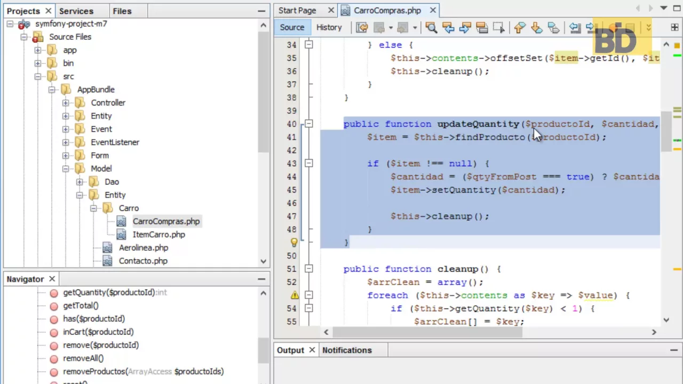Collapse code fold at line 40
This screenshot has height=384, width=683.
click(x=308, y=124)
